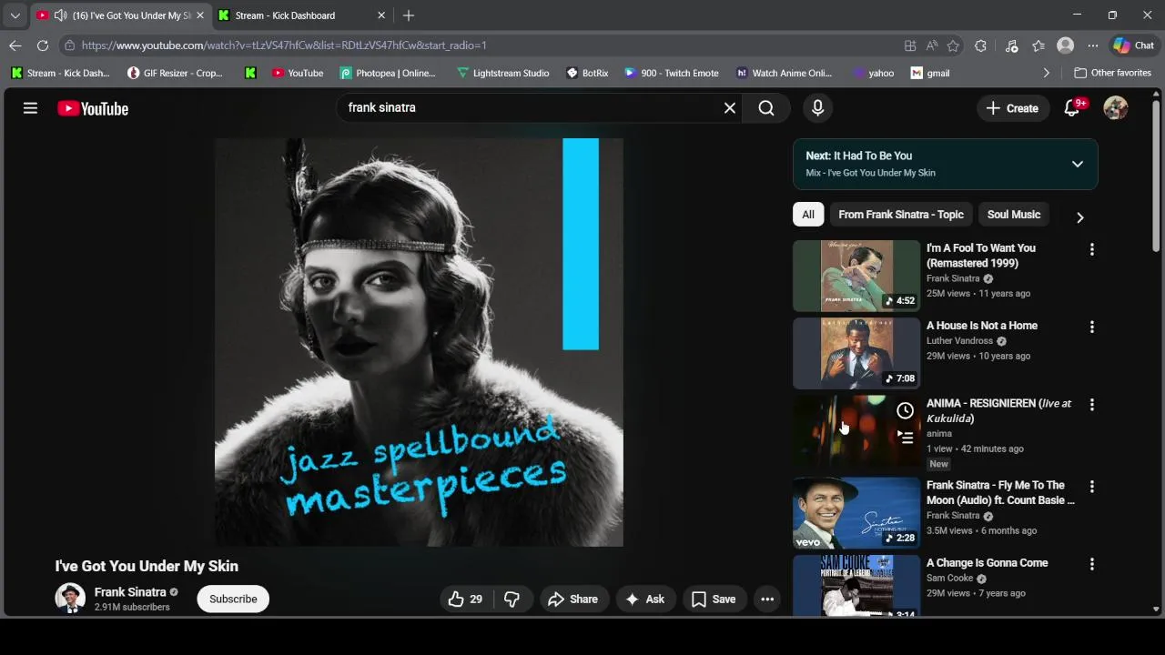Show hidden bookmarks with chevron
Image resolution: width=1165 pixels, height=655 pixels.
coord(1046,73)
